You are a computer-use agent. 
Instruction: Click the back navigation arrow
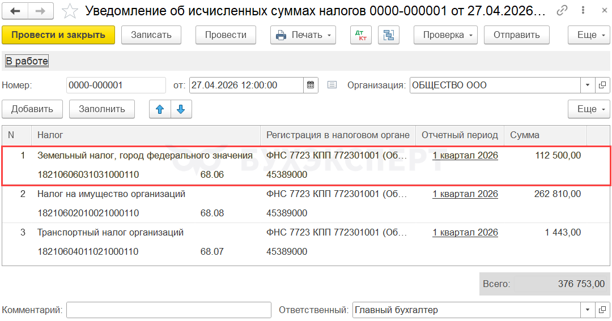[x=15, y=11]
